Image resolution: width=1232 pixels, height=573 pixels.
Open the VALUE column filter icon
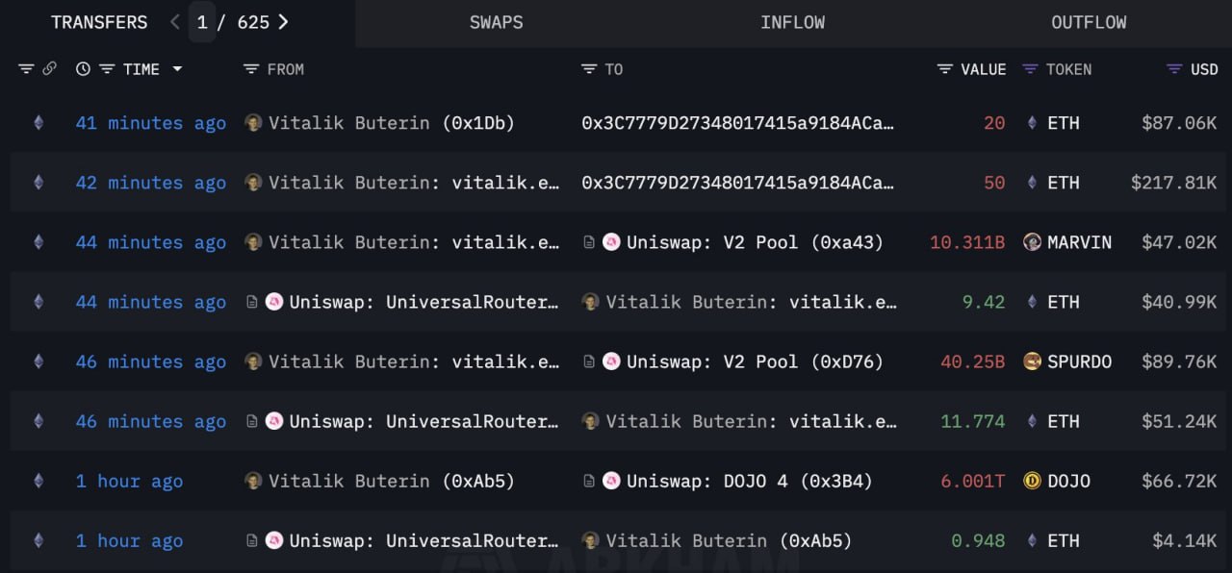[x=945, y=69]
